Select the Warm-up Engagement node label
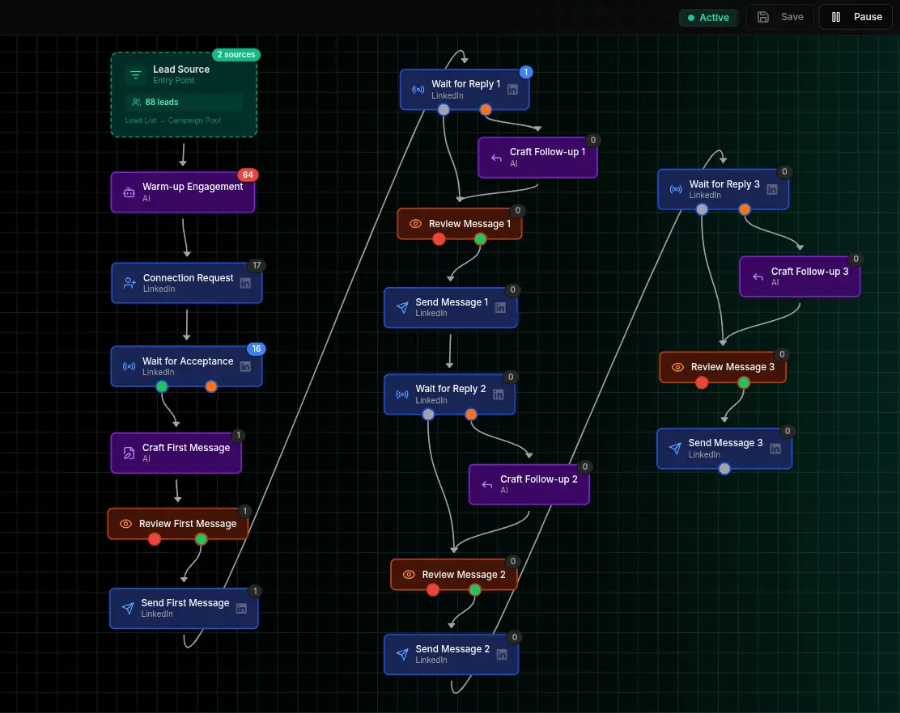This screenshot has width=900, height=713. click(193, 187)
